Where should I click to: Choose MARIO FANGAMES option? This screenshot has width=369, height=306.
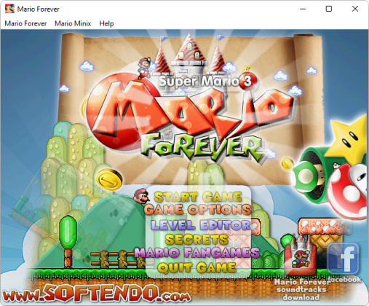click(197, 253)
